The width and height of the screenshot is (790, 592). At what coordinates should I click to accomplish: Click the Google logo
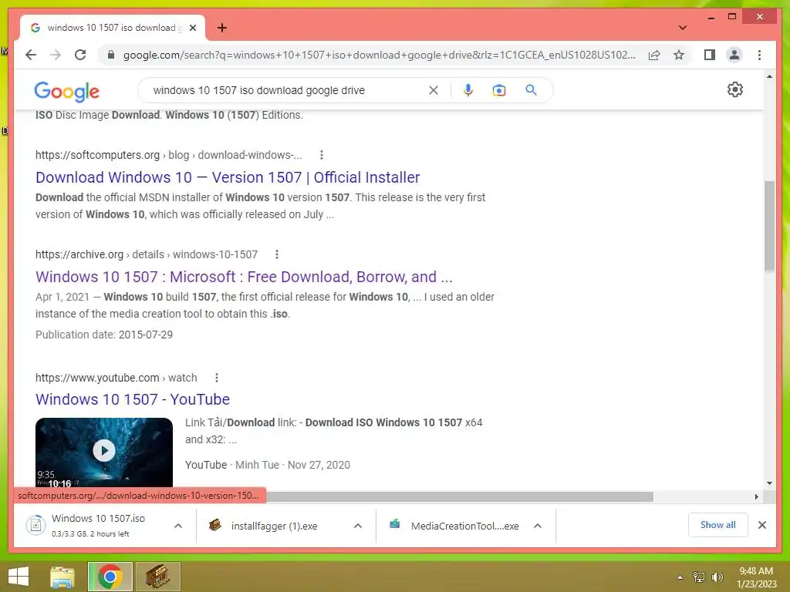point(66,91)
